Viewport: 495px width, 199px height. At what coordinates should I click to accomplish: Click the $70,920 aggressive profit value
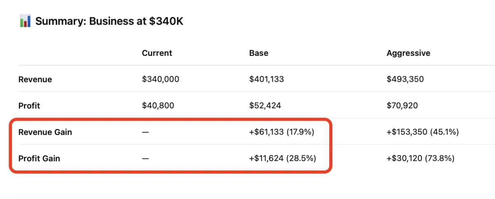[x=402, y=105]
